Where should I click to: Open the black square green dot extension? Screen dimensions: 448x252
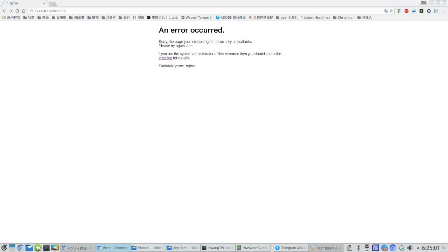click(x=421, y=11)
